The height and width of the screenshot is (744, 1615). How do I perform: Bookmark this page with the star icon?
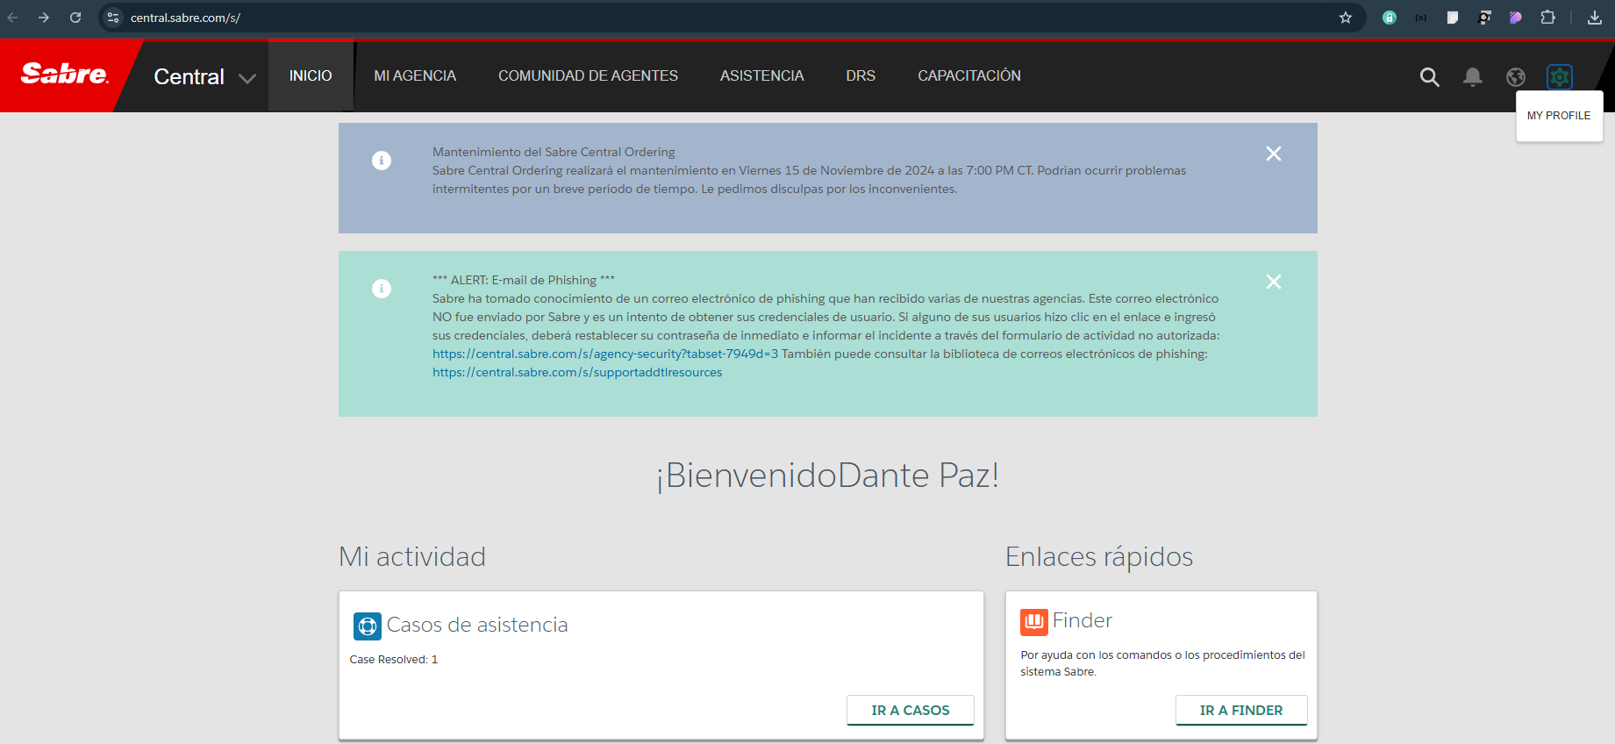tap(1345, 18)
